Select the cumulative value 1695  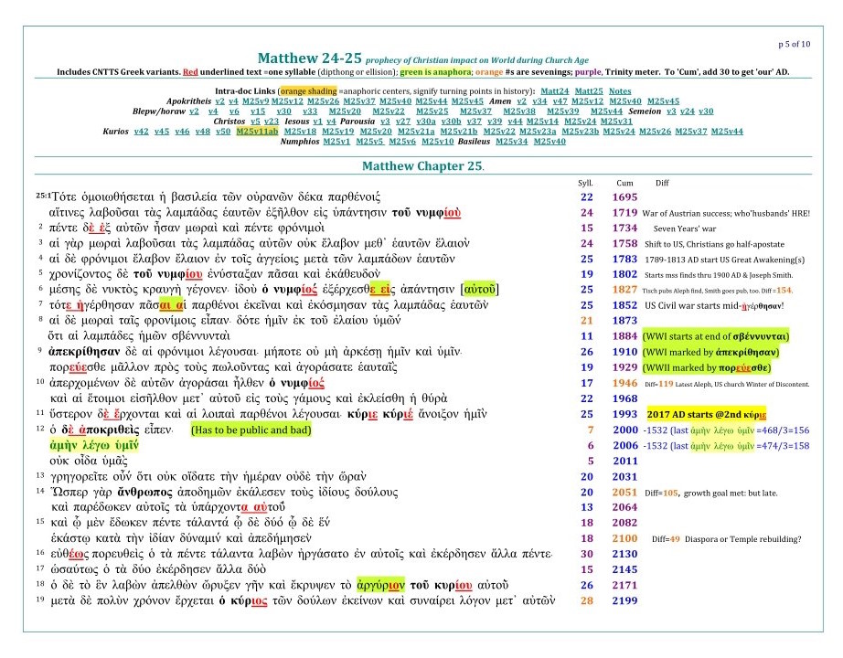coord(624,197)
